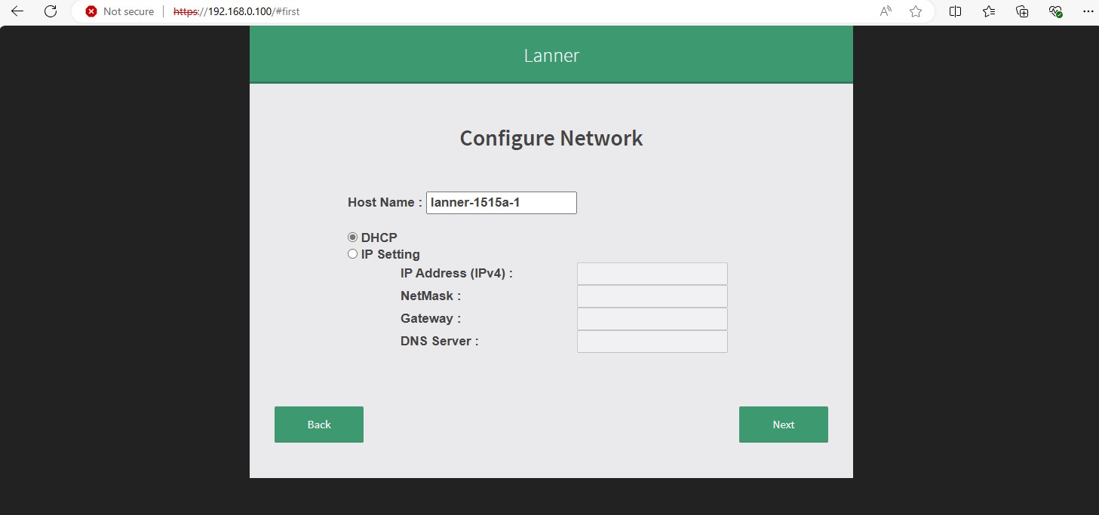Open Browser essentials heart icon
The width and height of the screenshot is (1099, 515).
pos(1056,11)
